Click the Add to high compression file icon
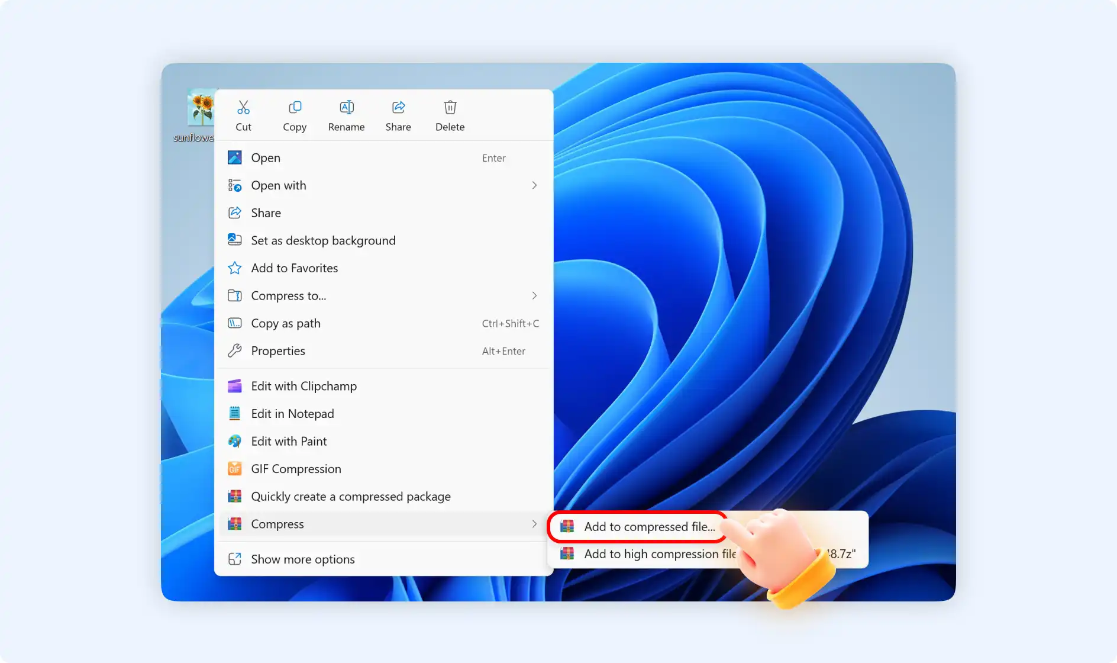1117x663 pixels. click(567, 553)
